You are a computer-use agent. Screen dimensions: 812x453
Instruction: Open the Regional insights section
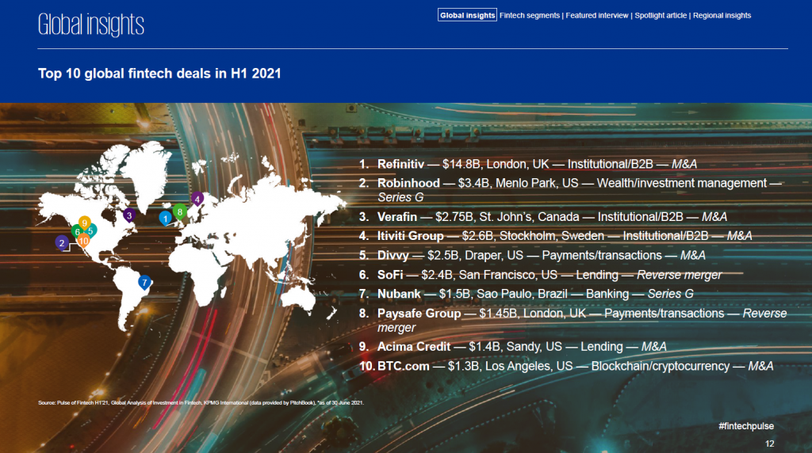722,16
